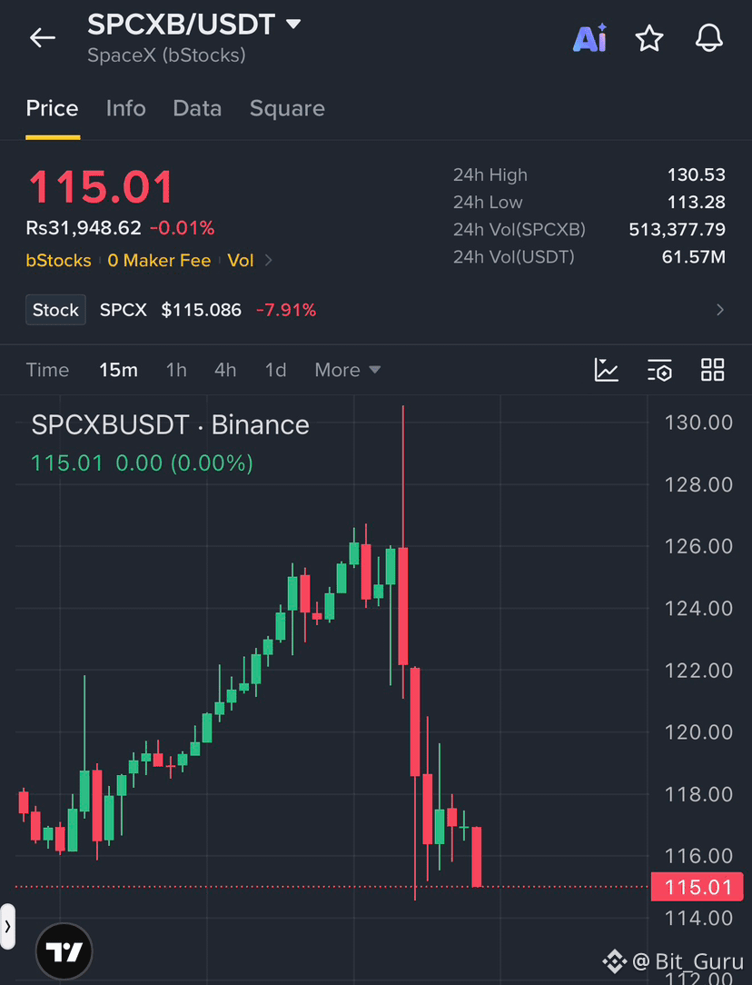
Task: Tap the SpaceX (bStocks) subtitle
Action: pyautogui.click(x=166, y=55)
